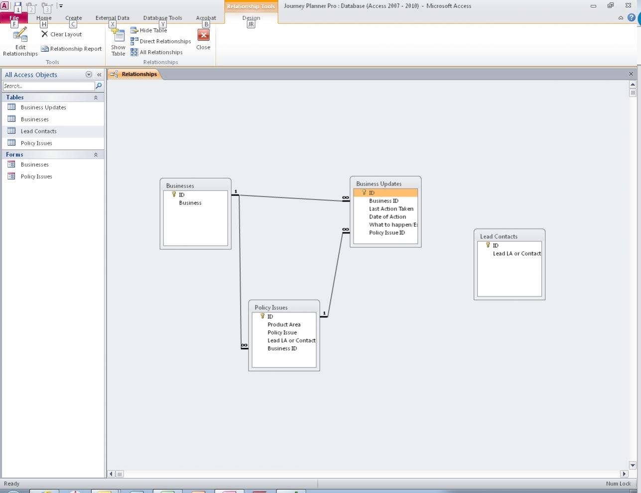Select Lead LA or Contact in Lead Contacts table
Screen dimensions: 641x493
tap(516, 254)
